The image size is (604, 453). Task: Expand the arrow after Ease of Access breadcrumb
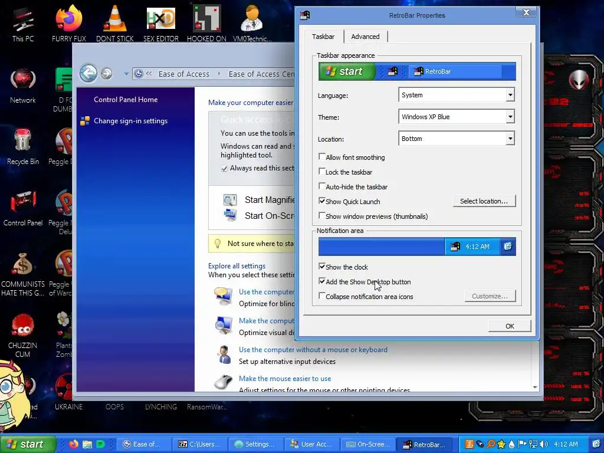point(219,74)
